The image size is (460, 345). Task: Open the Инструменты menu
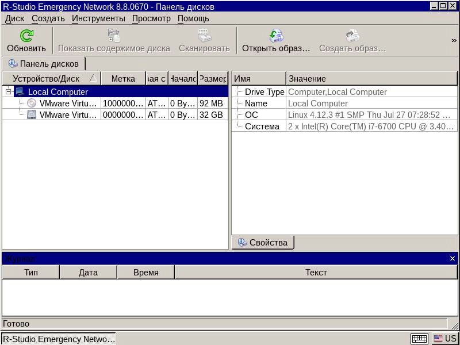[98, 18]
